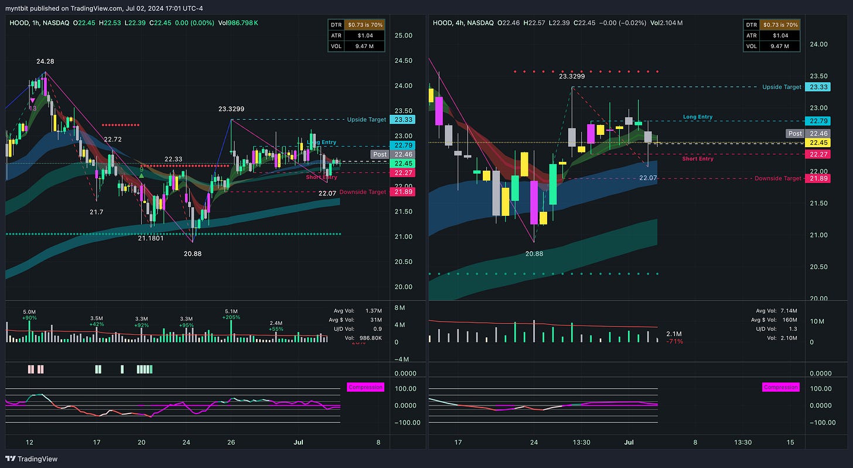Image resolution: width=853 pixels, height=468 pixels.
Task: Click 'Downside Target' label on 1h chart
Action: click(363, 192)
